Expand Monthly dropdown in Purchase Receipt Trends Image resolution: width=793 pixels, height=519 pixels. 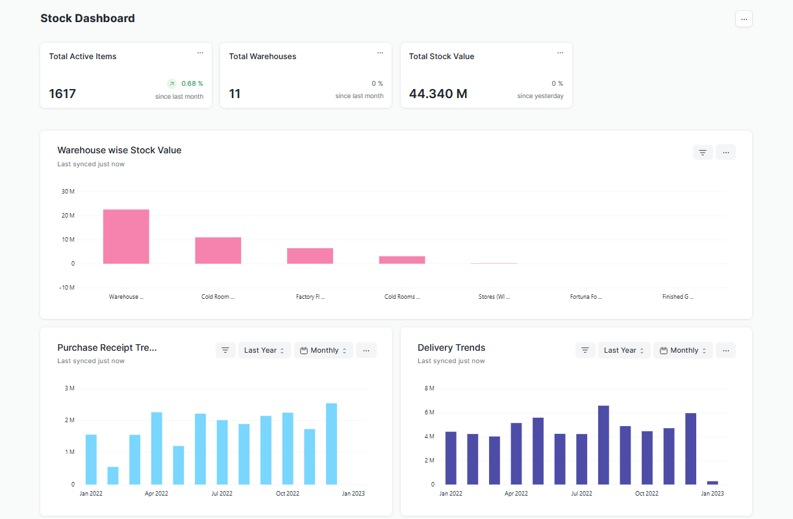pyautogui.click(x=323, y=350)
